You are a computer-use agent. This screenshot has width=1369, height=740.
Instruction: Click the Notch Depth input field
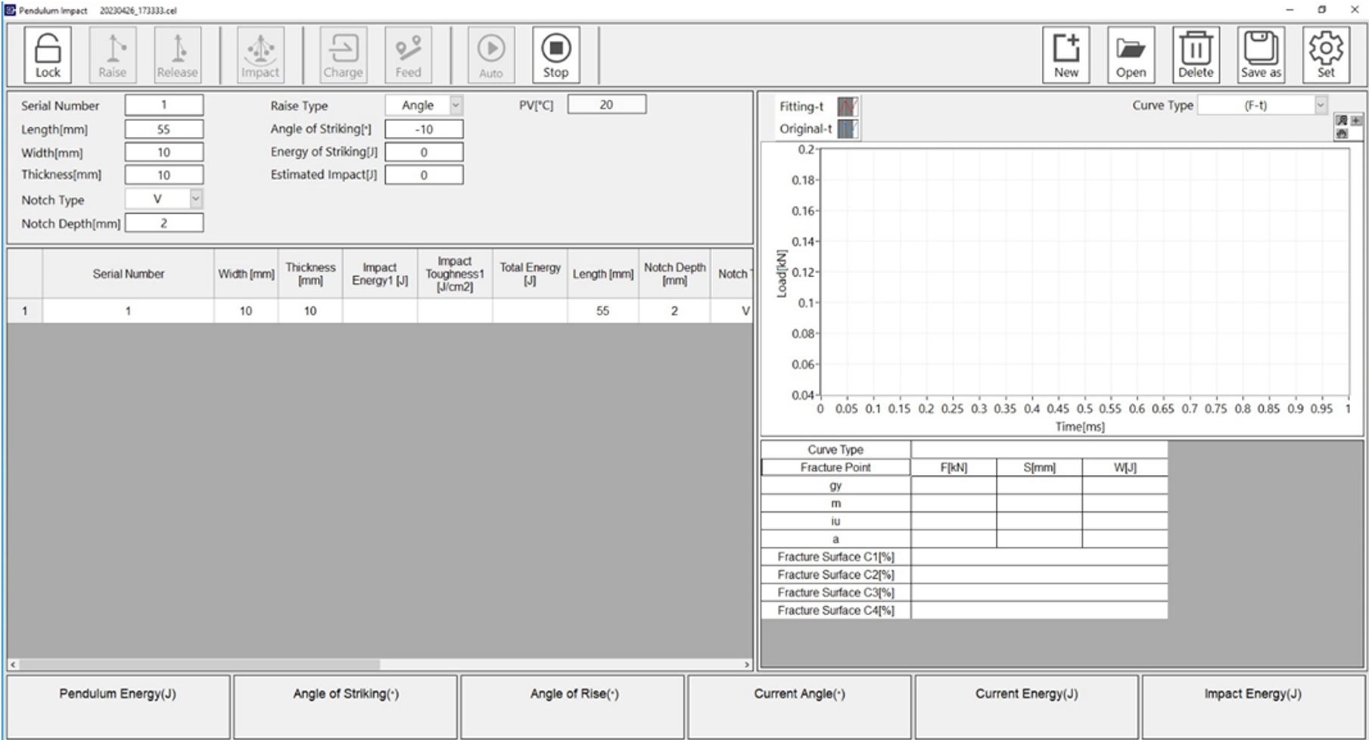point(164,223)
